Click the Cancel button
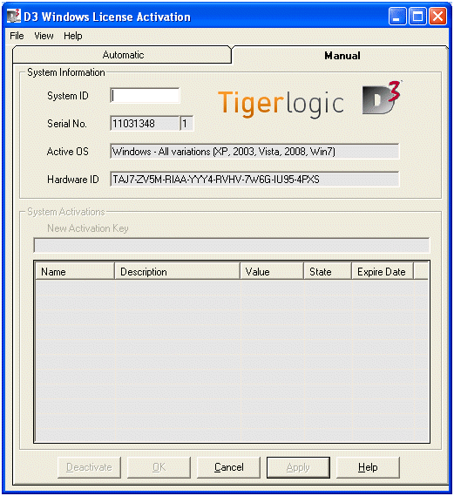 coord(228,467)
